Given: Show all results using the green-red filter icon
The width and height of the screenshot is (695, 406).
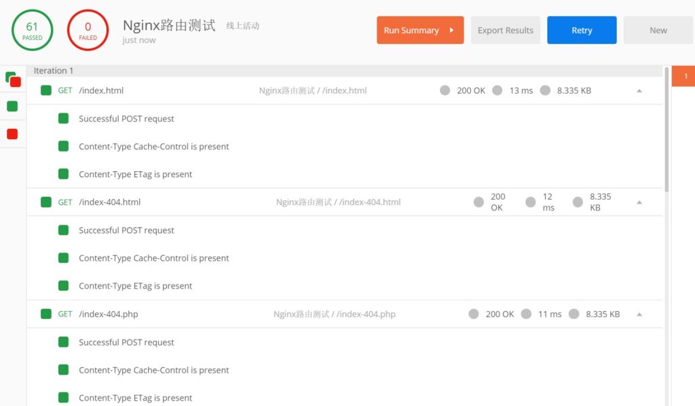Looking at the screenshot, I should point(13,79).
